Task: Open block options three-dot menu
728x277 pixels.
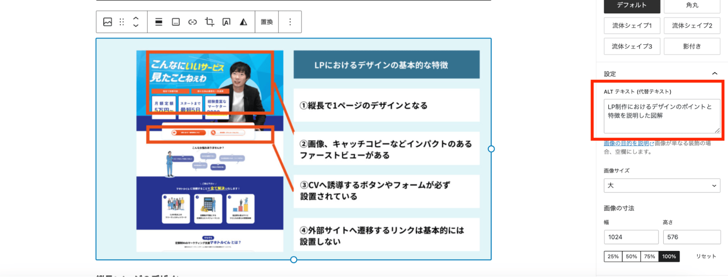Action: (290, 22)
